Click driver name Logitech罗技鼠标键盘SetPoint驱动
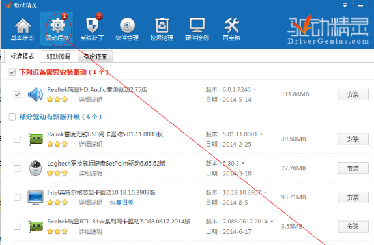Image resolution: width=374 pixels, height=245 pixels. 106,163
